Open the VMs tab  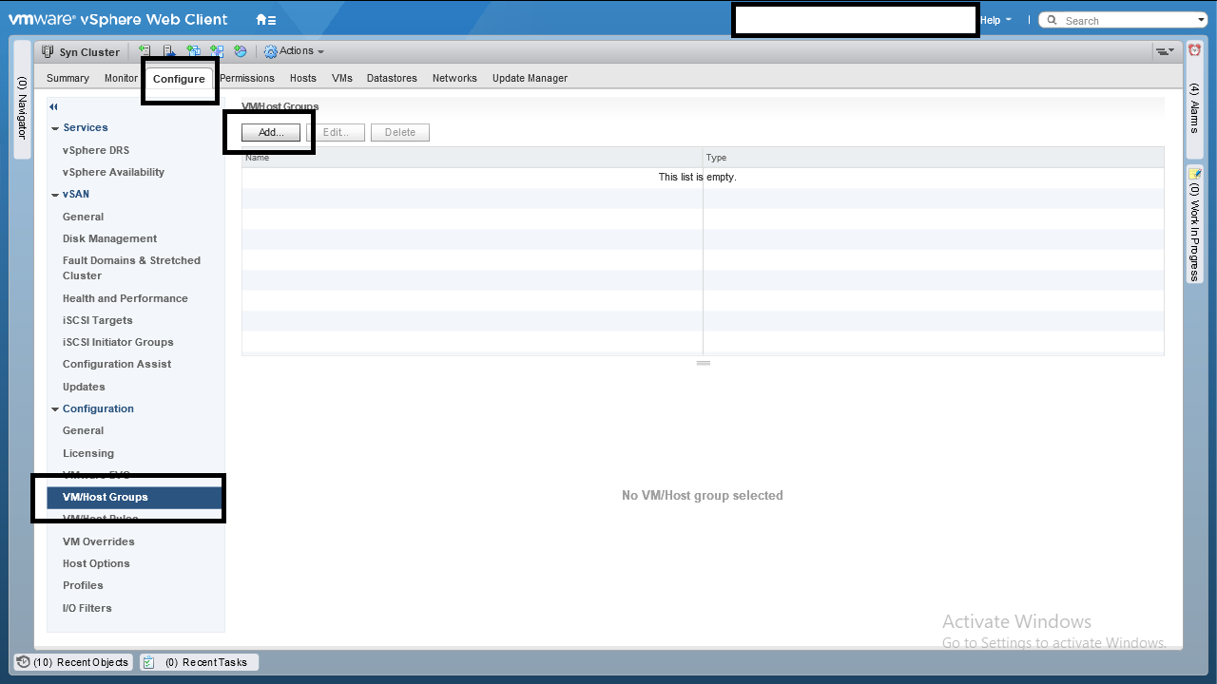click(342, 78)
